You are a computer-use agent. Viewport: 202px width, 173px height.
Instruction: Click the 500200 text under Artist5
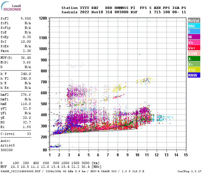click(7, 150)
